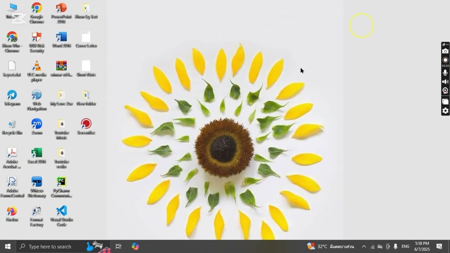Open Word 2016 shortcut
Viewport: 450px width, 253px height.
[x=61, y=40]
